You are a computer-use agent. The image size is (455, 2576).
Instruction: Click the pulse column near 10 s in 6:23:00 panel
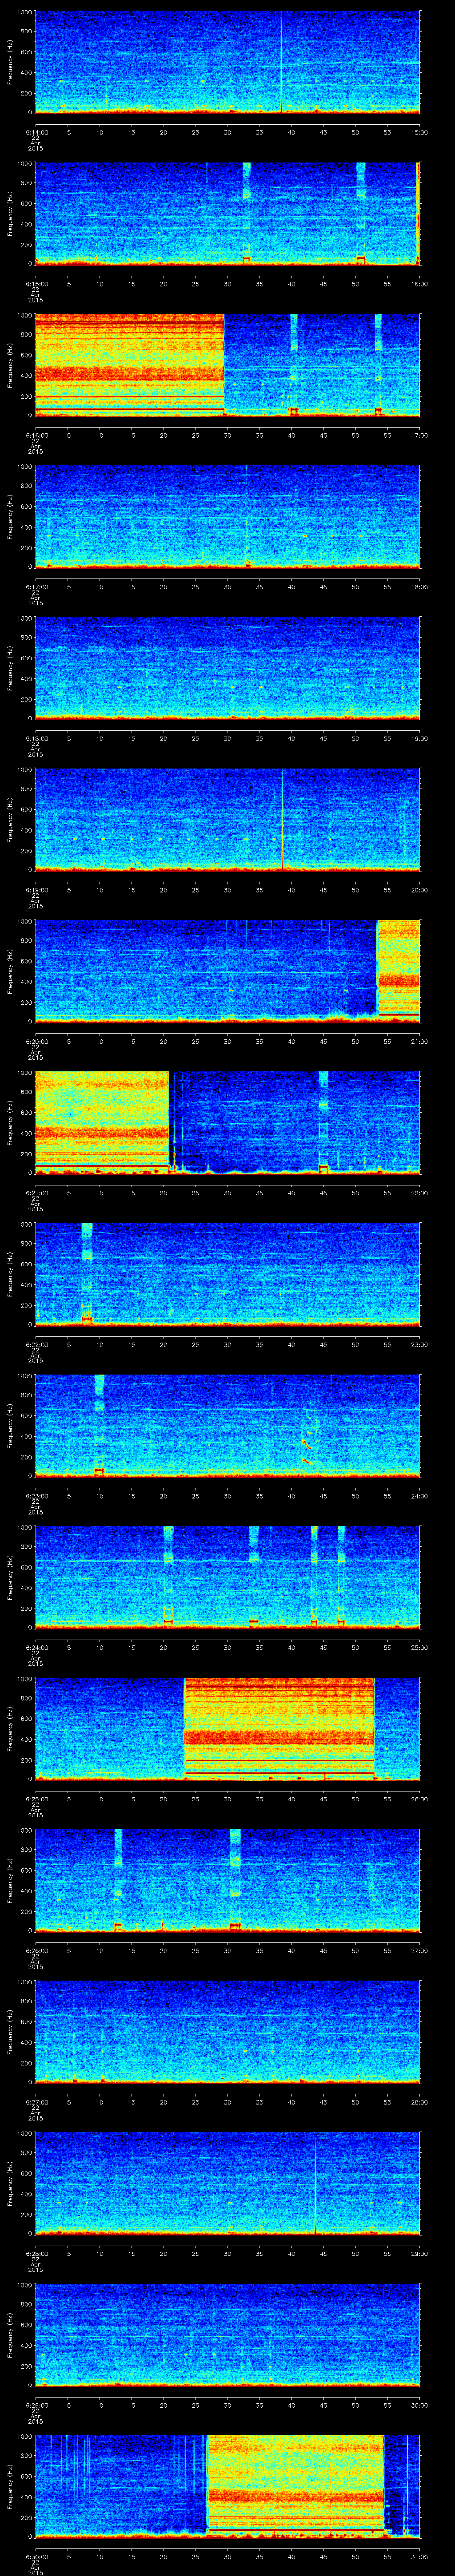[99, 1426]
